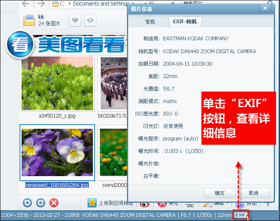The image size is (280, 221).
Task: Open the edit pencil tool icon
Action: [x=207, y=204]
